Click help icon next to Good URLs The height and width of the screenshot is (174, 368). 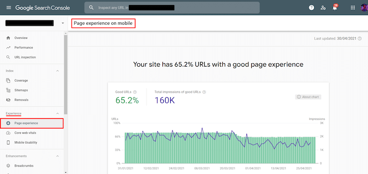(135, 92)
